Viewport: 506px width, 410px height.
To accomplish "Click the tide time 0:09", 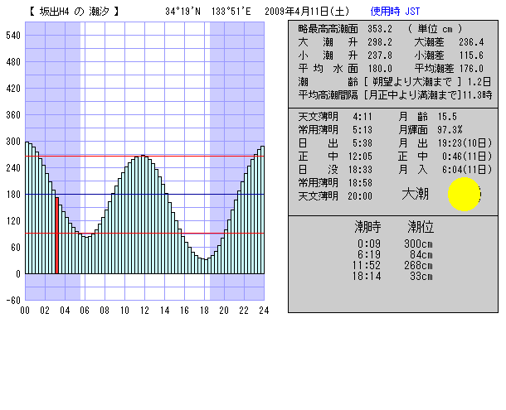I will click(369, 244).
